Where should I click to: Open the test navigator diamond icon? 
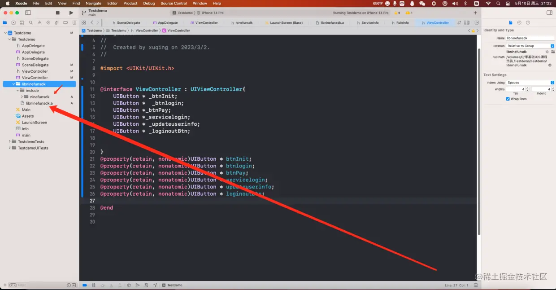pyautogui.click(x=48, y=22)
